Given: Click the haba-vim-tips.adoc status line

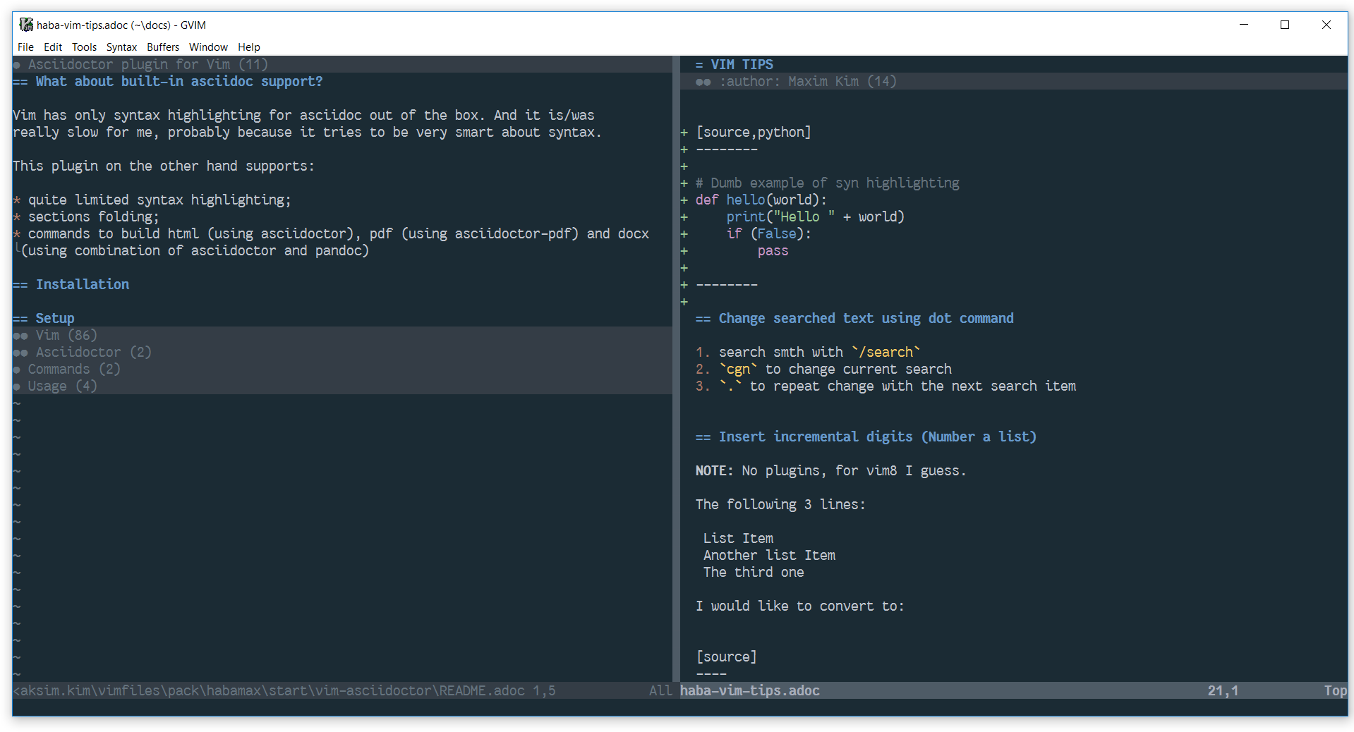Looking at the screenshot, I should (1013, 690).
